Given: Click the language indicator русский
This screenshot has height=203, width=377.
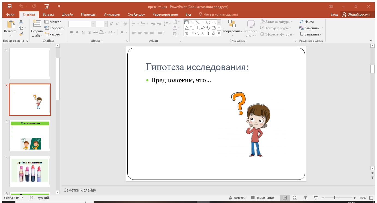Looking at the screenshot, I should tap(43, 198).
